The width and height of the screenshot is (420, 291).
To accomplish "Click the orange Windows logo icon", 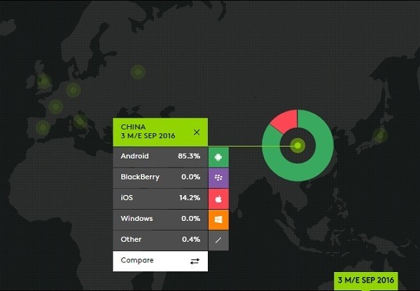I will pos(218,219).
